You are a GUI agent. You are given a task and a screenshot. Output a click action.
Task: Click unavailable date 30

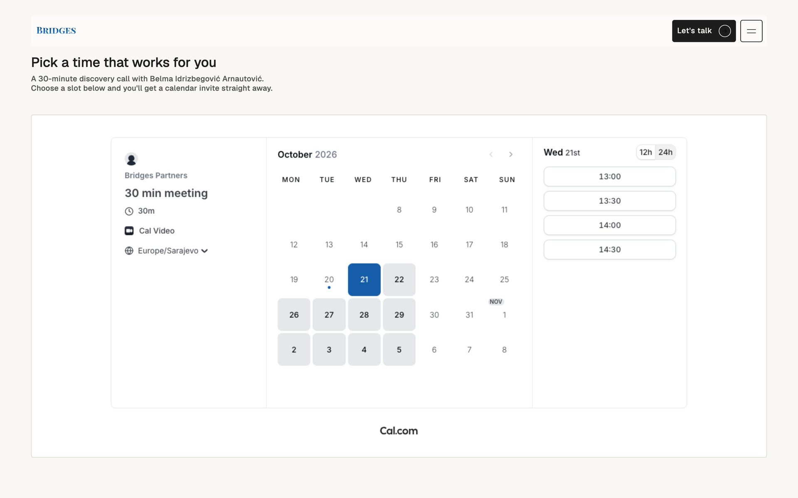[x=434, y=315]
